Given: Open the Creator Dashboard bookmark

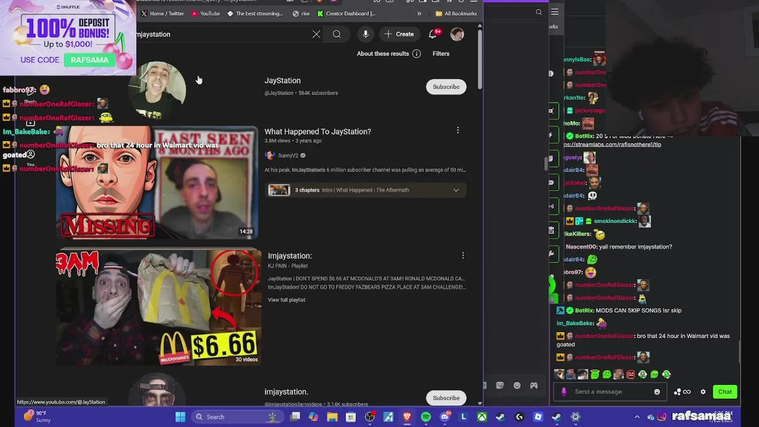Looking at the screenshot, I should [346, 14].
